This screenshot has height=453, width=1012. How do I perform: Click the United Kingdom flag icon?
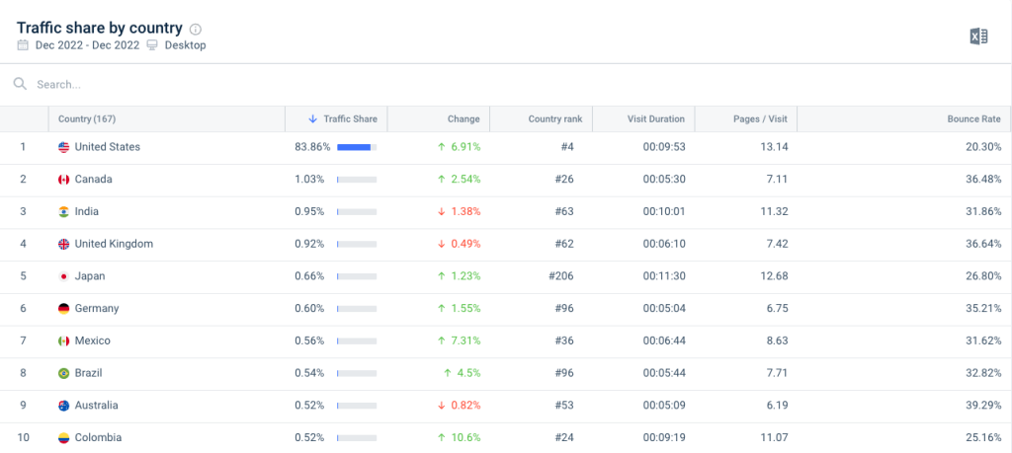click(x=64, y=244)
